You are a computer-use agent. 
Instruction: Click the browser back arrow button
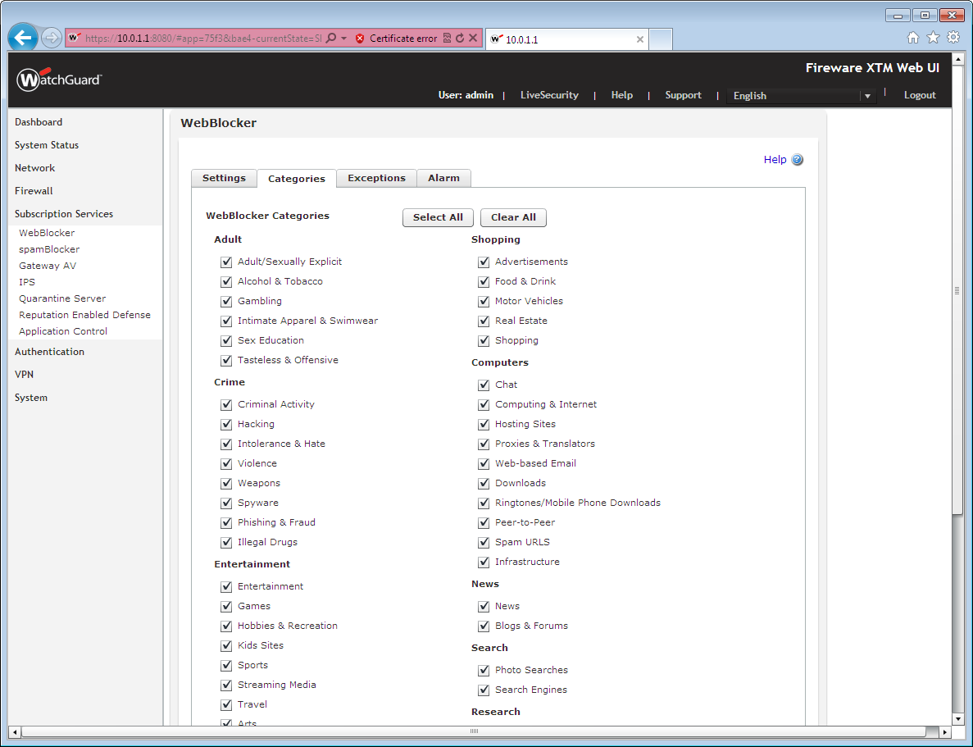pyautogui.click(x=22, y=38)
